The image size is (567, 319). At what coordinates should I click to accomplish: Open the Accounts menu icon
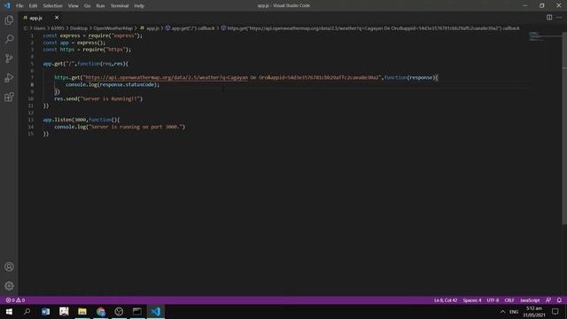pyautogui.click(x=9, y=267)
